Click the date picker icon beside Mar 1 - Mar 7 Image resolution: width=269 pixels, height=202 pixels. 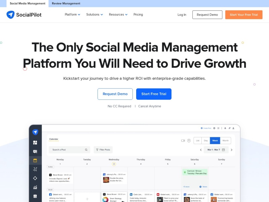click(x=223, y=150)
